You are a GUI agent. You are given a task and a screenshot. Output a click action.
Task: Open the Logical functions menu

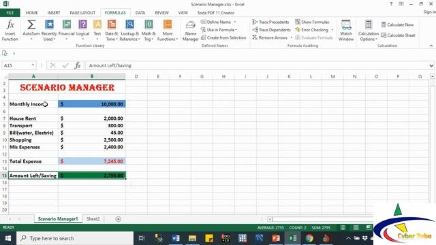point(82,30)
